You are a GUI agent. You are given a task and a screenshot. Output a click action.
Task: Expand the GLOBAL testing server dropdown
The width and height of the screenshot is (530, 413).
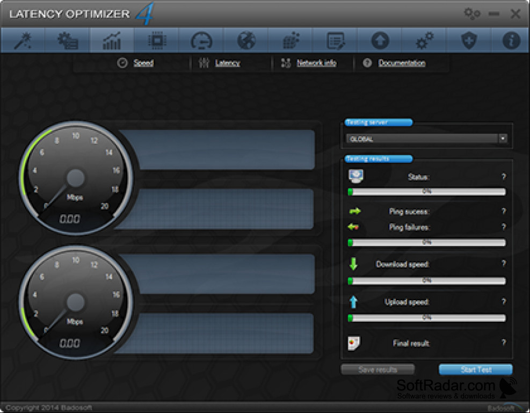point(426,139)
